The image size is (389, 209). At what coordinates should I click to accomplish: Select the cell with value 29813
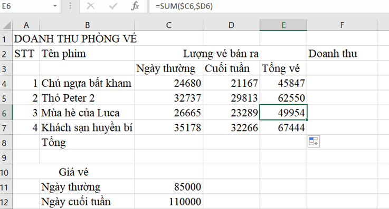(x=231, y=98)
